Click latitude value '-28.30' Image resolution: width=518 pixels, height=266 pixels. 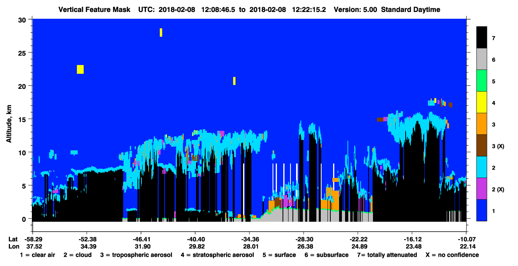[x=303, y=239]
